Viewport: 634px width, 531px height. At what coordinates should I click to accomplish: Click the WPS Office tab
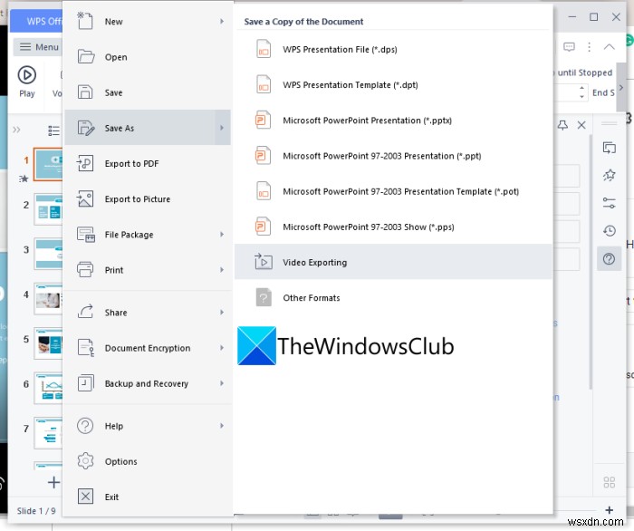coord(36,21)
